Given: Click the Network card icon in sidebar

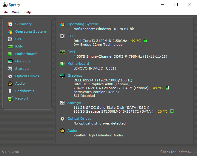Looking at the screenshot, I should click(10, 99).
